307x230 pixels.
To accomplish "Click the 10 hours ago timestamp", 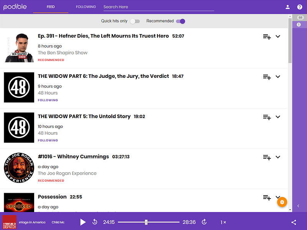I will pyautogui.click(x=50, y=127).
